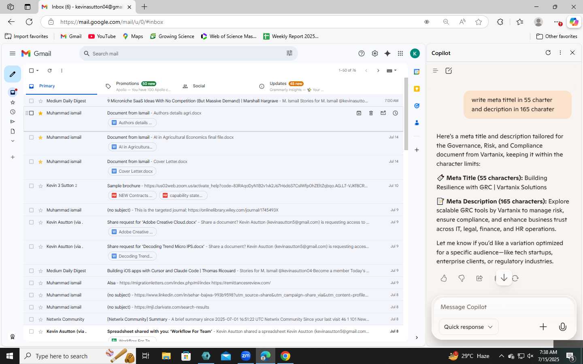Open the Starred sidebar icon
The height and width of the screenshot is (364, 583).
tap(13, 102)
